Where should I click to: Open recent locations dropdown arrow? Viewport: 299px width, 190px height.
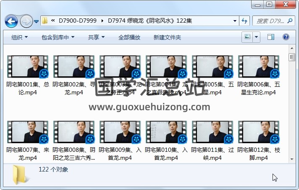(36, 21)
